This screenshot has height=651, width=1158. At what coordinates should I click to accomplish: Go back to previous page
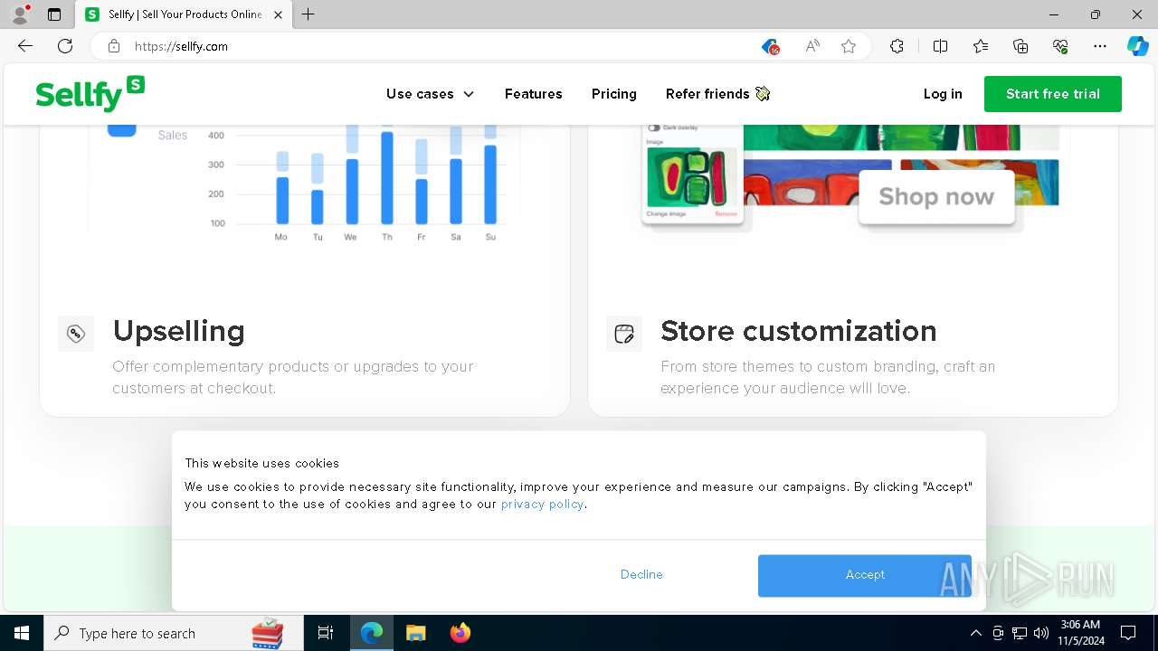[x=25, y=46]
